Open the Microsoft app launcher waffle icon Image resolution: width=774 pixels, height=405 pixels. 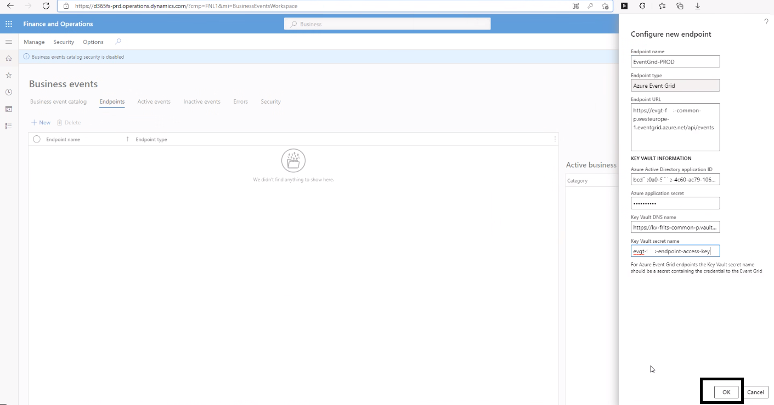coord(8,24)
